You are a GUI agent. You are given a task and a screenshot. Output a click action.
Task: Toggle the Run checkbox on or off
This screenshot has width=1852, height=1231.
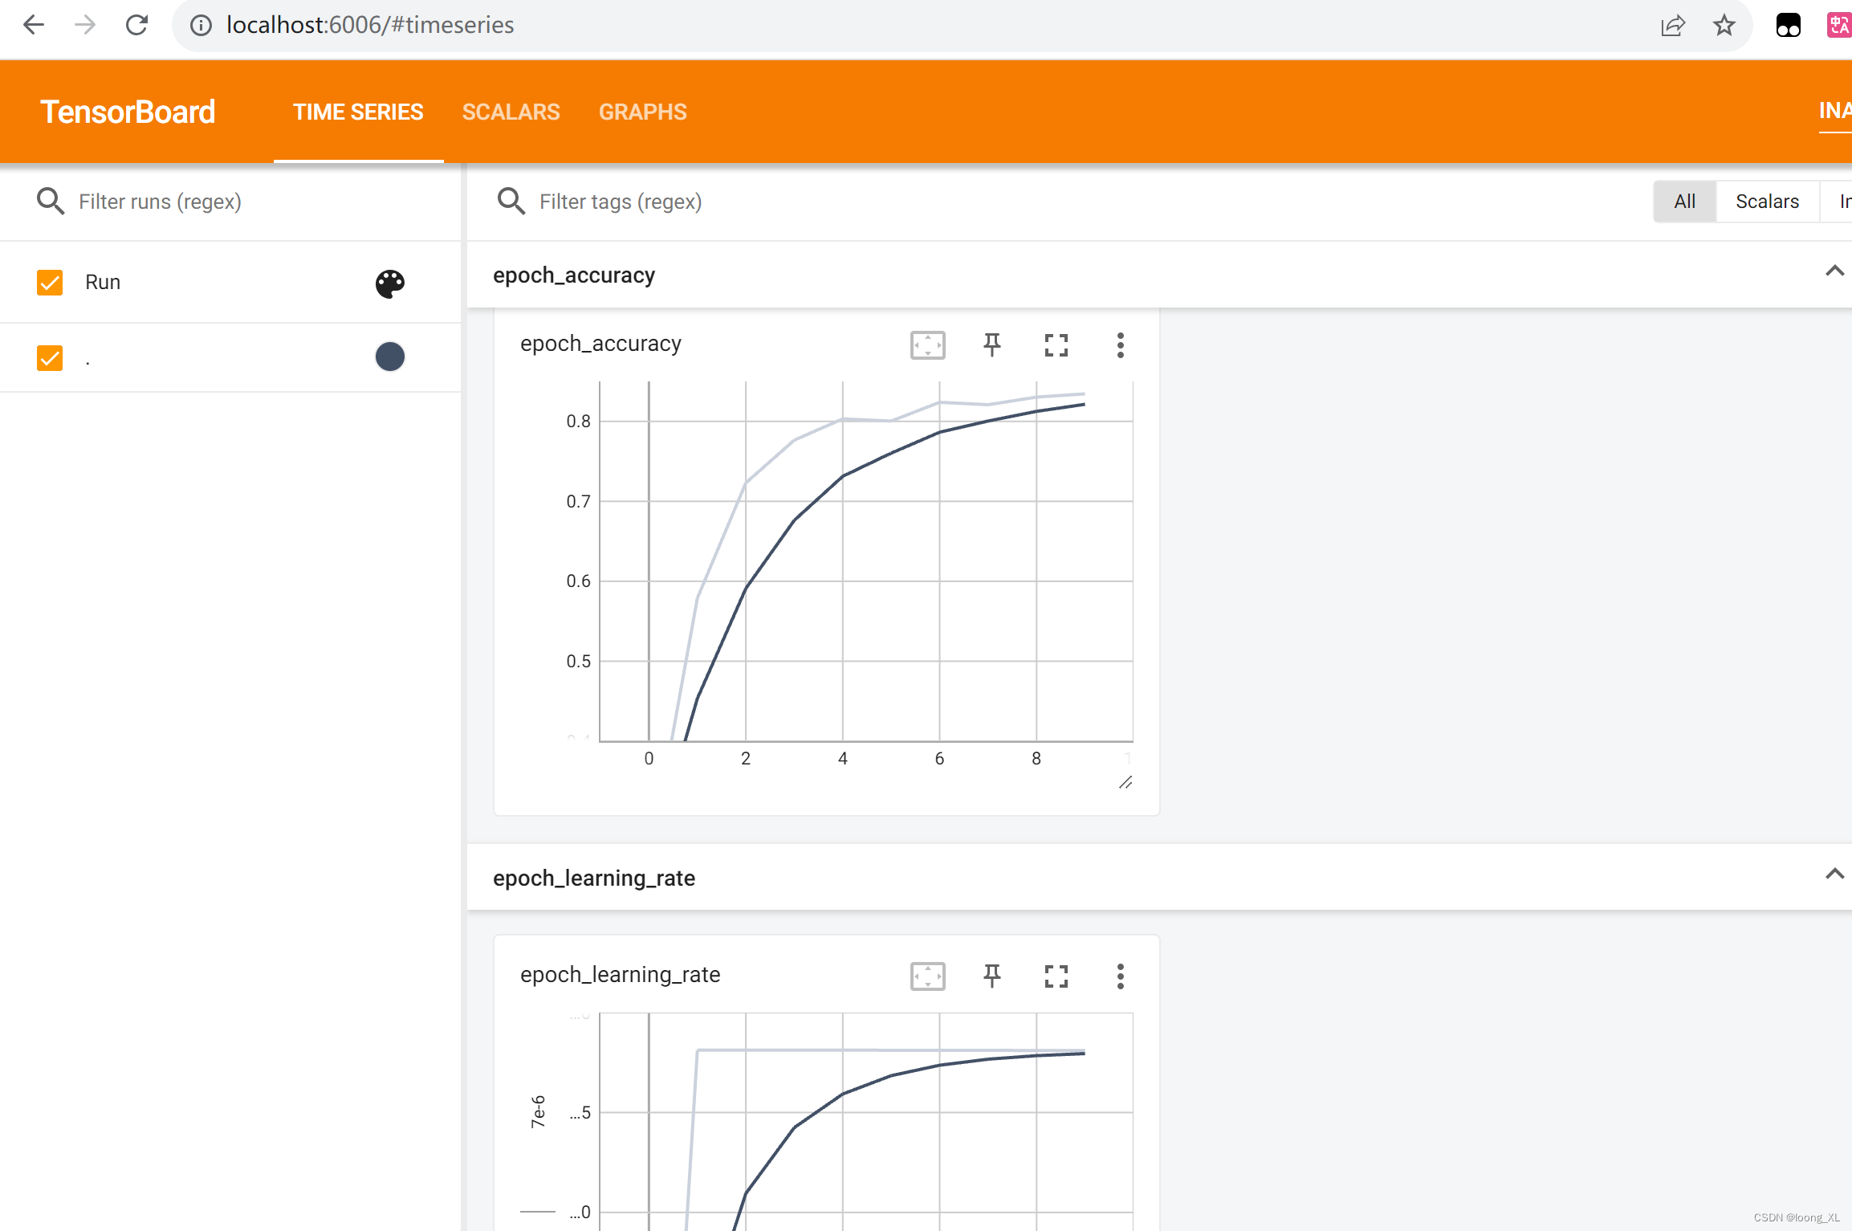(x=50, y=282)
